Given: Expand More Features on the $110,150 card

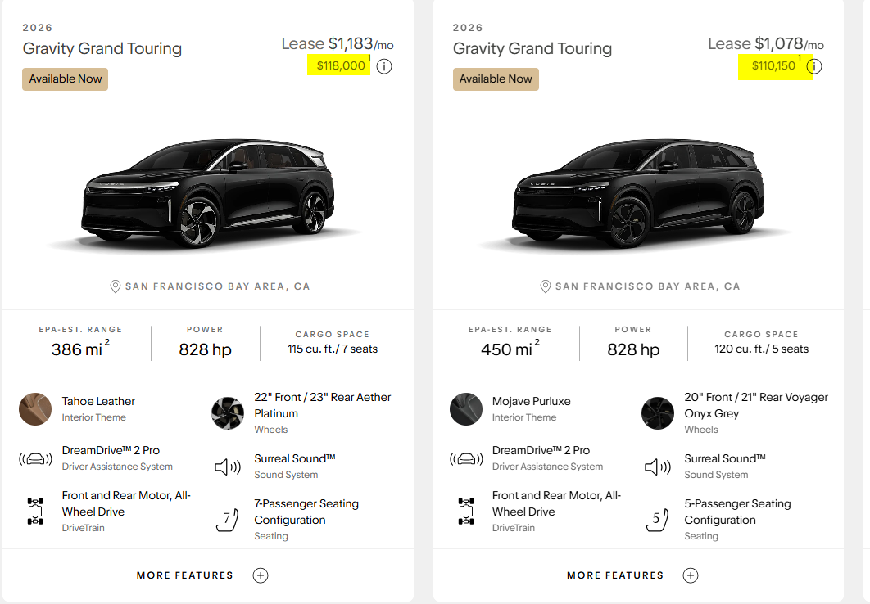Looking at the screenshot, I should 615,575.
